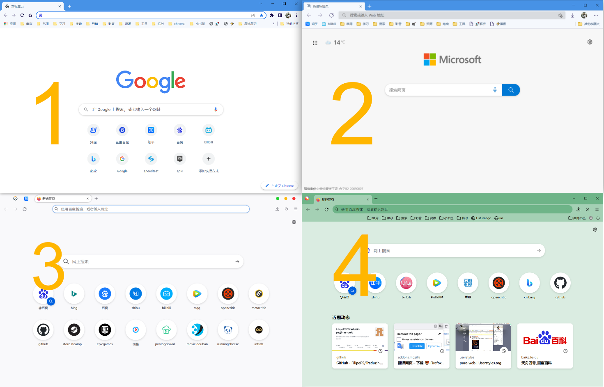604x387 pixels.
Task: Click the Google search box
Action: tap(151, 110)
